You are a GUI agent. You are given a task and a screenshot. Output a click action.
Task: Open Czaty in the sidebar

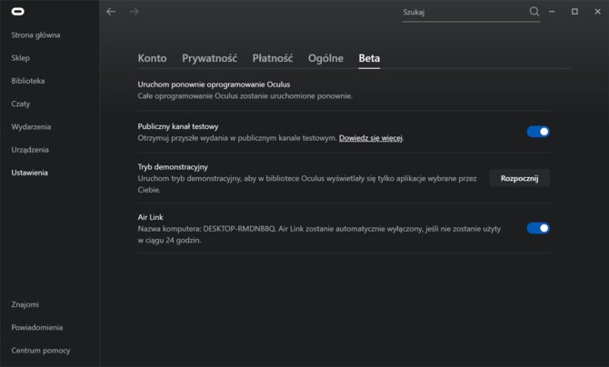(x=21, y=104)
